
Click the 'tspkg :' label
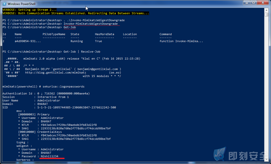[22, 142]
